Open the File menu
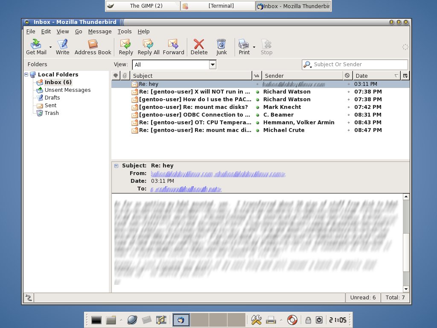This screenshot has height=328, width=437. pyautogui.click(x=31, y=32)
